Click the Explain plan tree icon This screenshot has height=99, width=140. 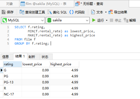coord(126,20)
